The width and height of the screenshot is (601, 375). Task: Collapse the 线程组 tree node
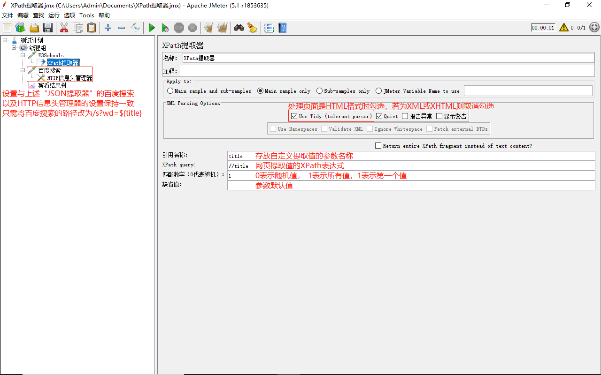[x=14, y=48]
